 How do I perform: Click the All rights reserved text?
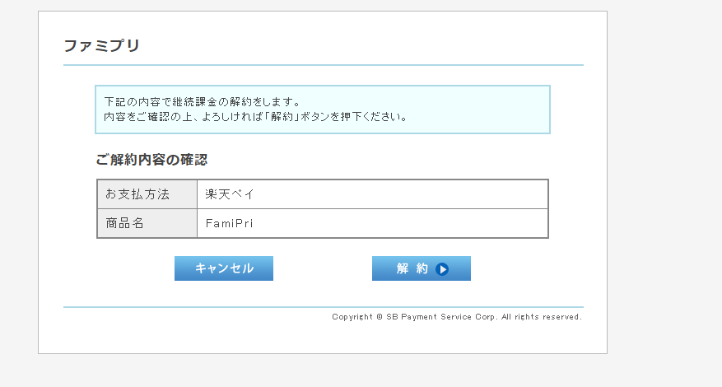pyautogui.click(x=541, y=316)
